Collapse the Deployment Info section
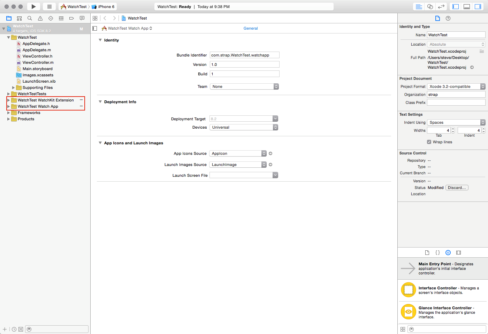 tap(100, 102)
